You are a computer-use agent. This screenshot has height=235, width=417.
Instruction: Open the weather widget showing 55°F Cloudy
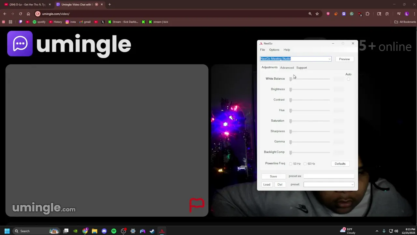click(348, 231)
